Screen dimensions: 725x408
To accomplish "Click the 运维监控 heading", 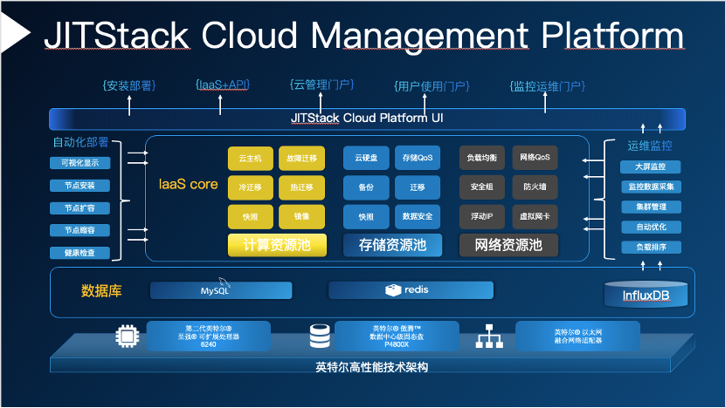I will (x=650, y=146).
